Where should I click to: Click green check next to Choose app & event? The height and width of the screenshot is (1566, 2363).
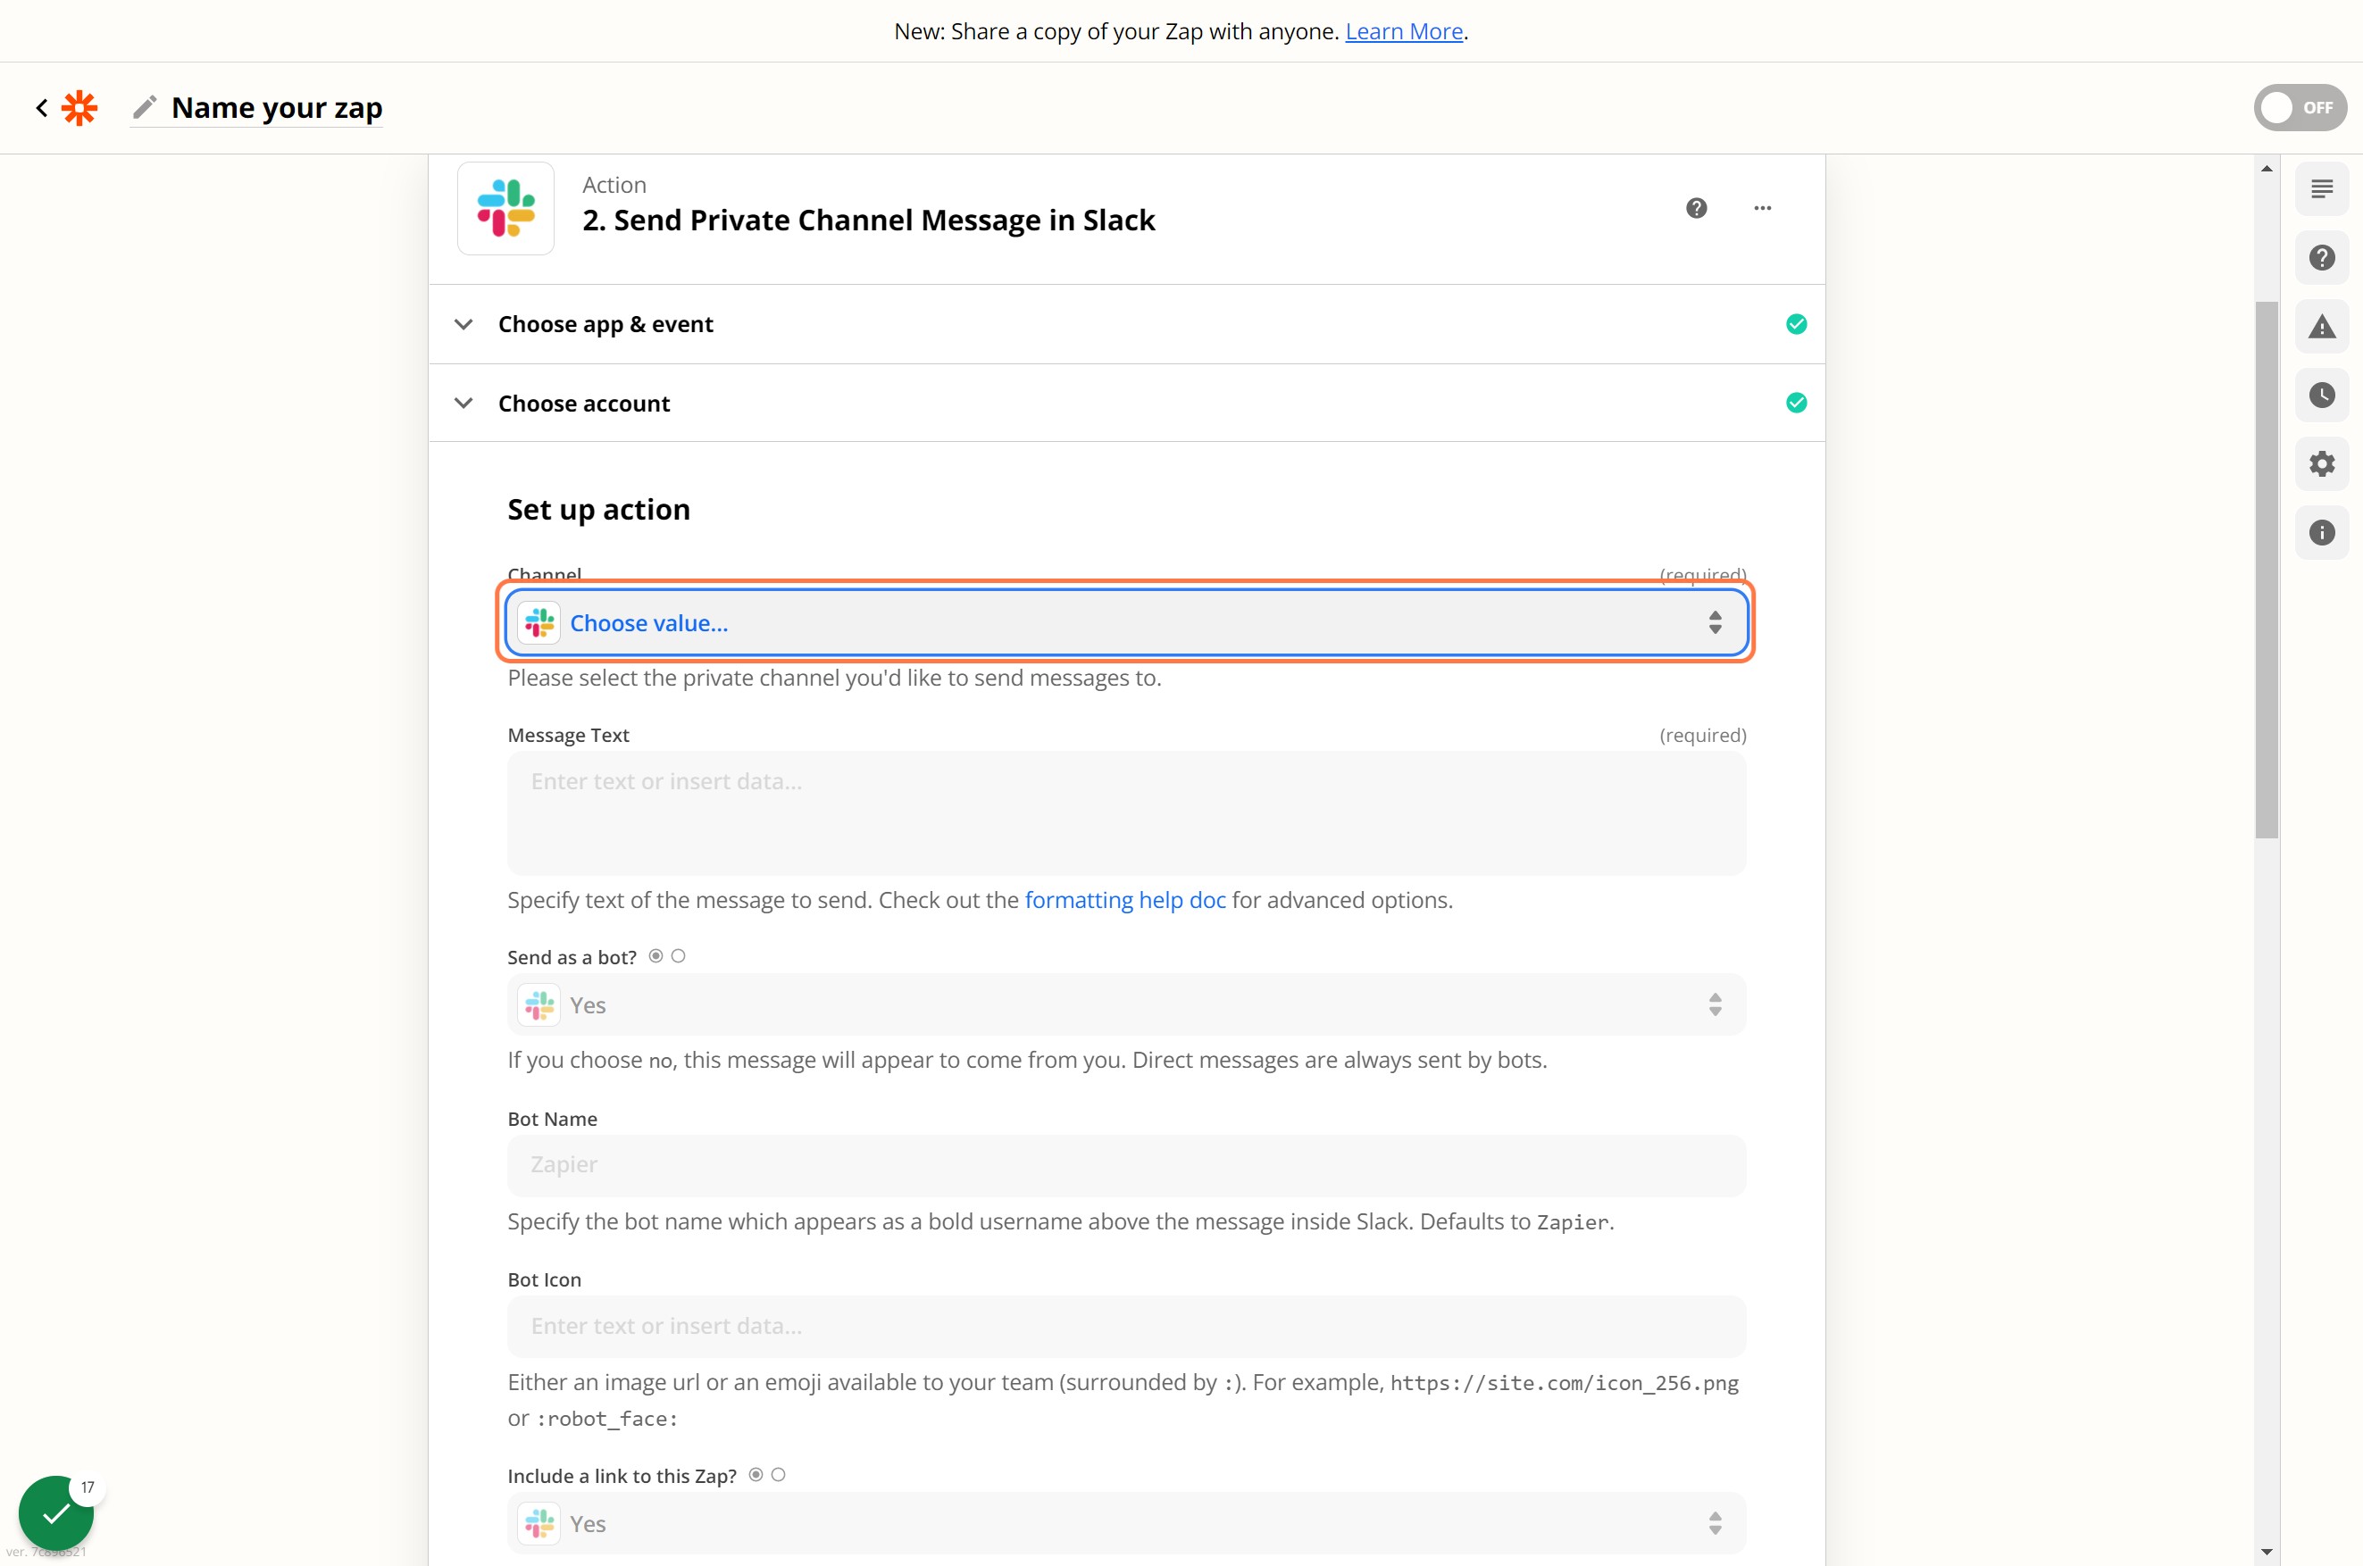coord(1796,323)
